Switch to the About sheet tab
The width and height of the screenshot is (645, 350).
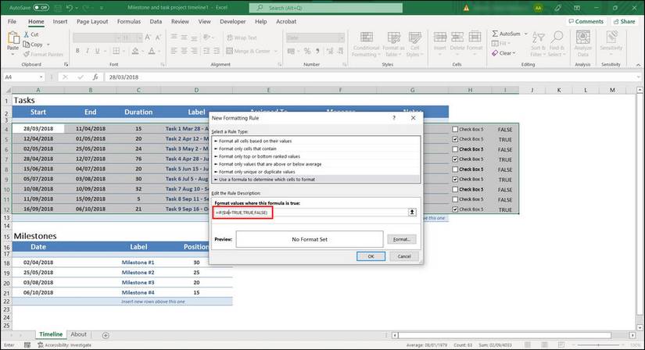(78, 334)
